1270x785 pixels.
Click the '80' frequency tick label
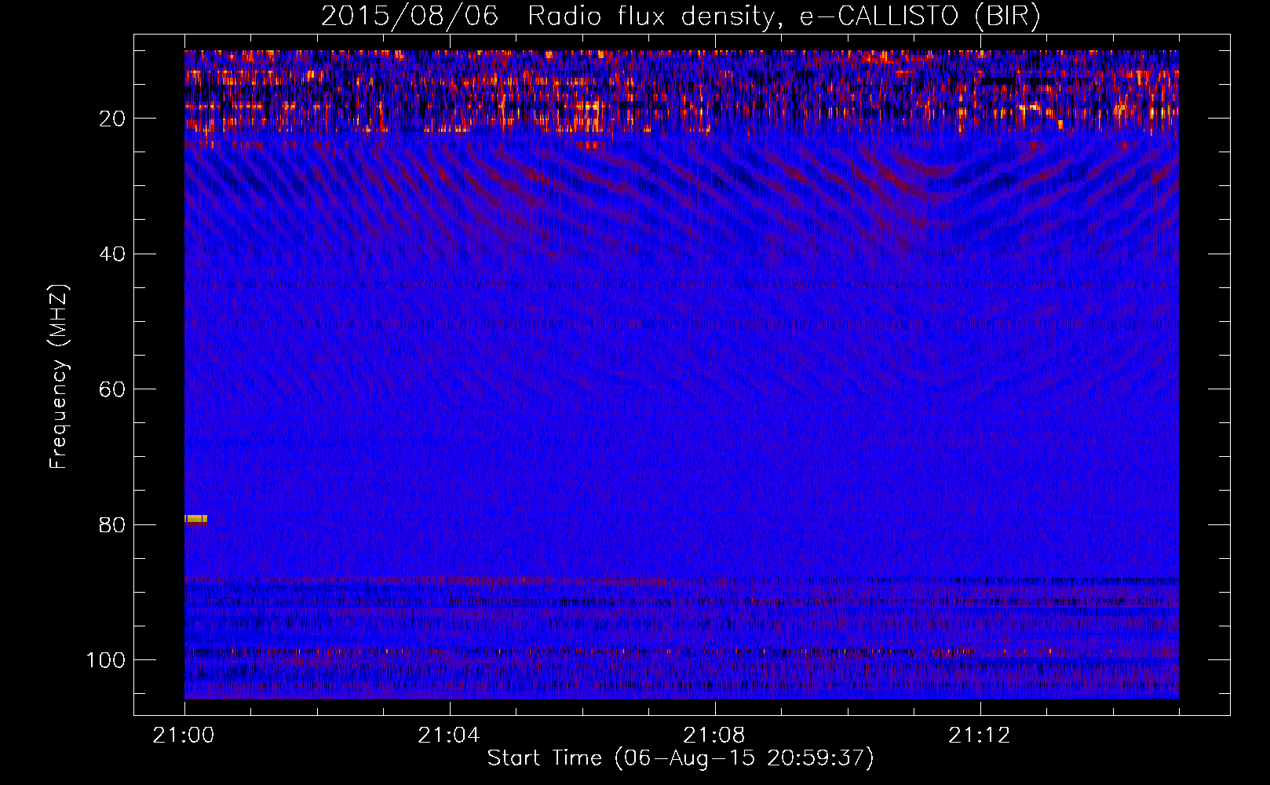click(x=112, y=525)
